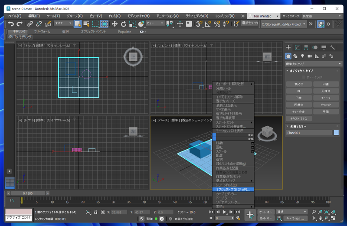Click the ティーポット object button
Viewport: 347px width, 226px height.
[299, 112]
